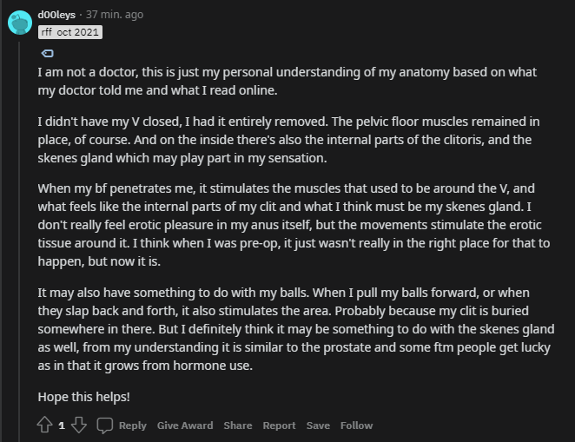Report this comment
575x442 pixels.
[x=279, y=426]
